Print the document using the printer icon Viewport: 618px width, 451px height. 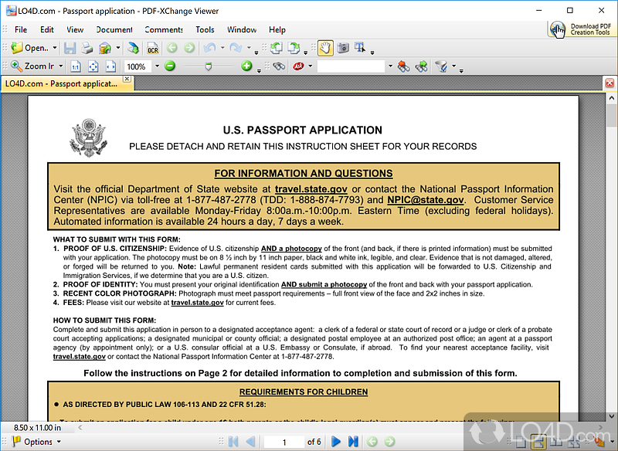coord(87,48)
